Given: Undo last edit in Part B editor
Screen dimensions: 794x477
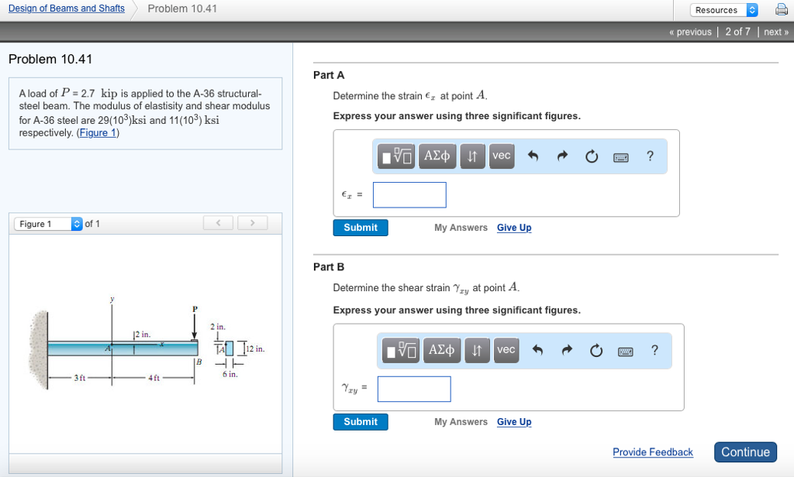Looking at the screenshot, I should coord(537,350).
